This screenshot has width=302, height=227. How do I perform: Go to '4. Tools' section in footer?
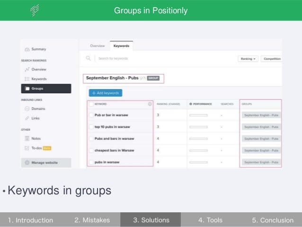[x=210, y=220]
